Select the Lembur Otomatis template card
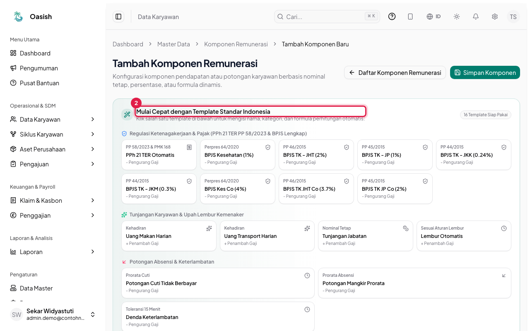The height and width of the screenshot is (331, 530). tap(464, 236)
